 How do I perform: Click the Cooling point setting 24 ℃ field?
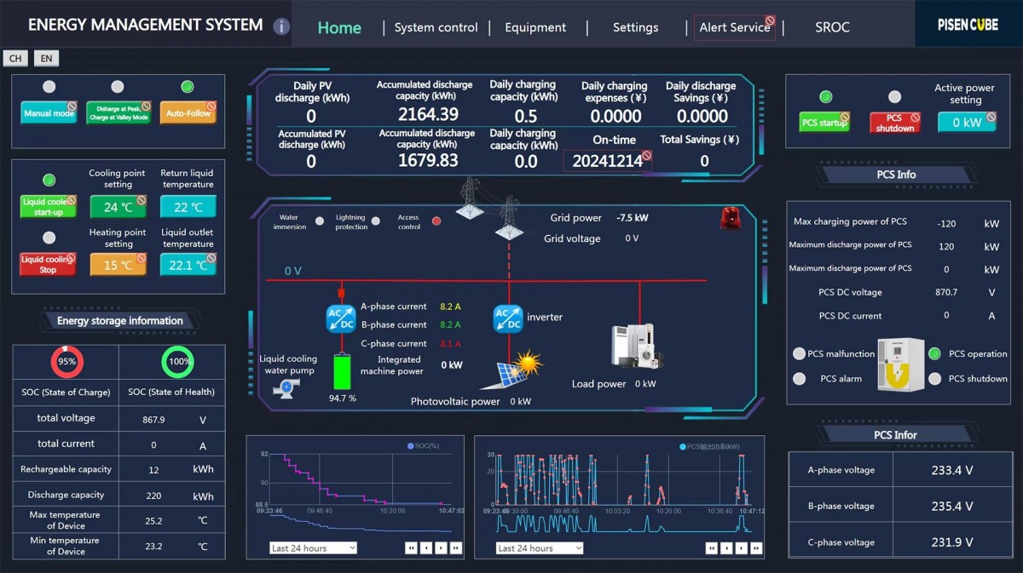(118, 207)
